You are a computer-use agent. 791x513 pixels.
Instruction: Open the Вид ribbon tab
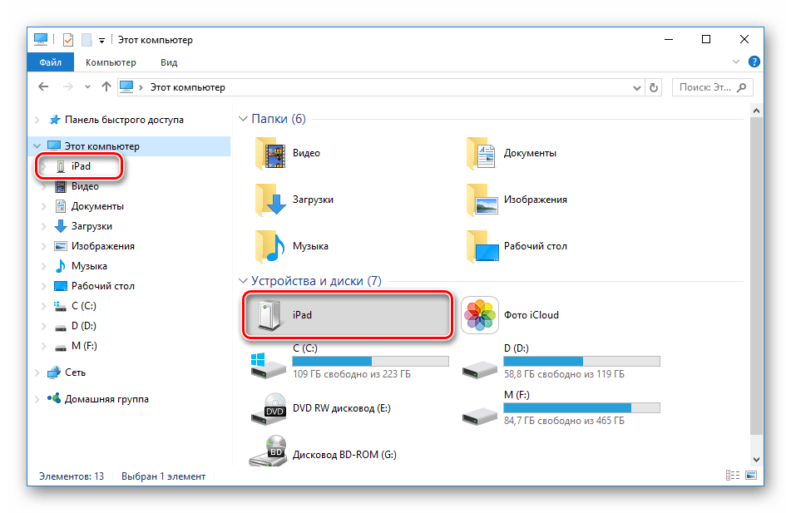click(x=169, y=62)
